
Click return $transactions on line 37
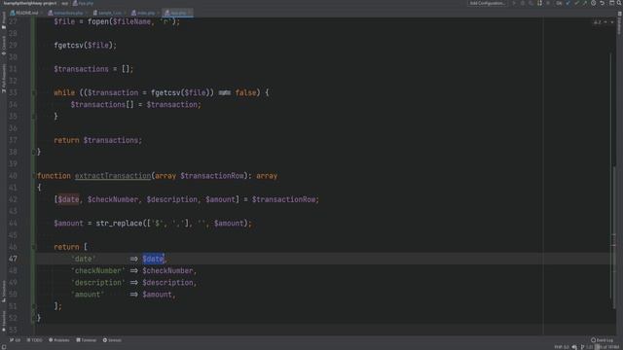coord(97,140)
